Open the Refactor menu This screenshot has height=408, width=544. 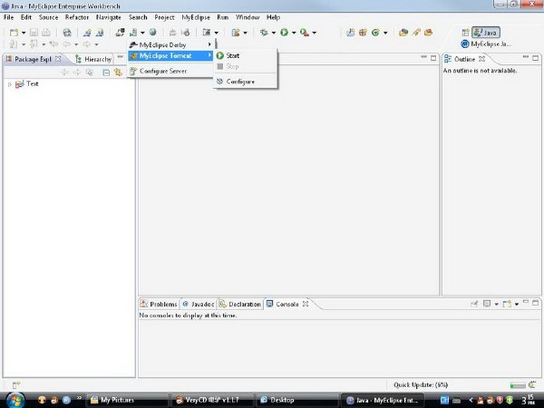pyautogui.click(x=77, y=17)
